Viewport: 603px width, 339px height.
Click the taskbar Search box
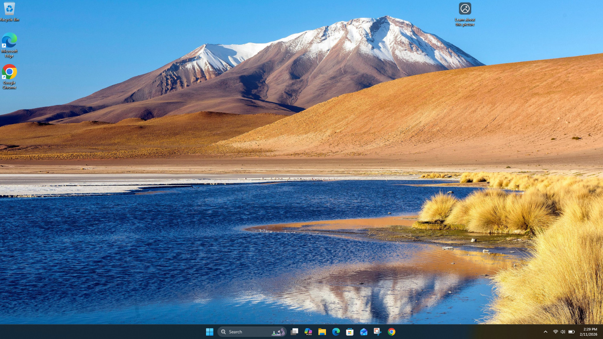click(x=252, y=332)
